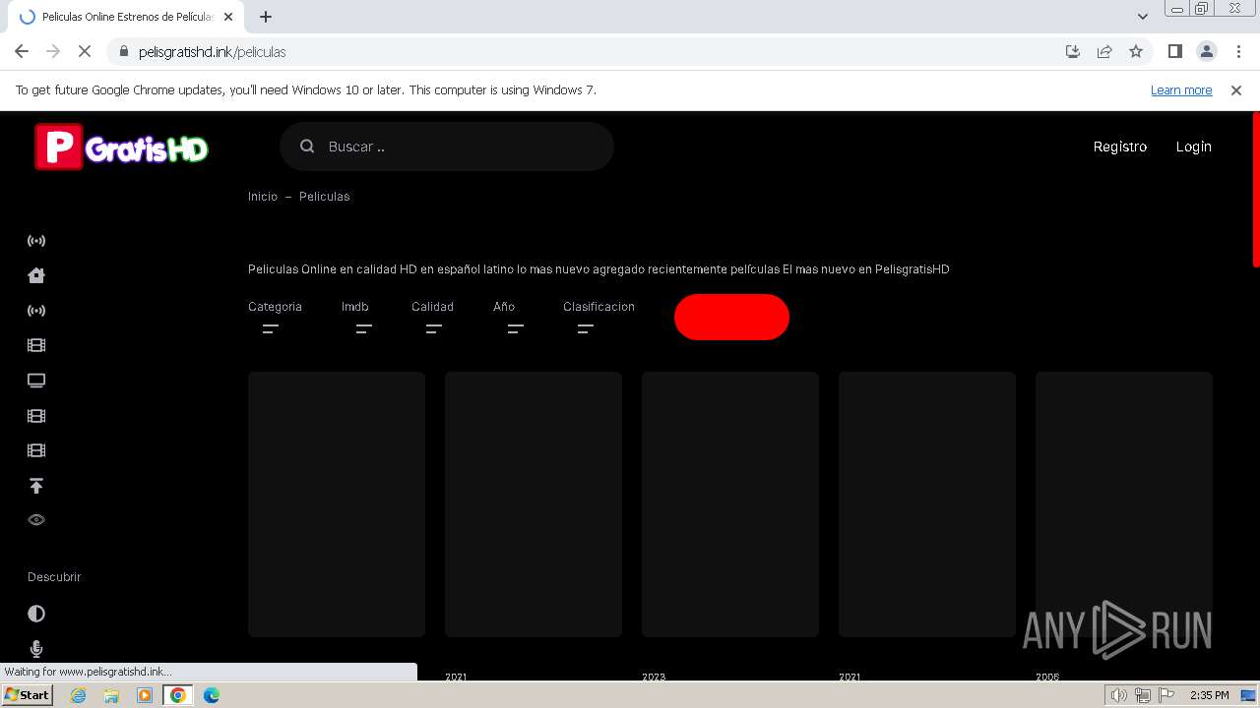Bookmark this page with the star icon

pyautogui.click(x=1136, y=52)
